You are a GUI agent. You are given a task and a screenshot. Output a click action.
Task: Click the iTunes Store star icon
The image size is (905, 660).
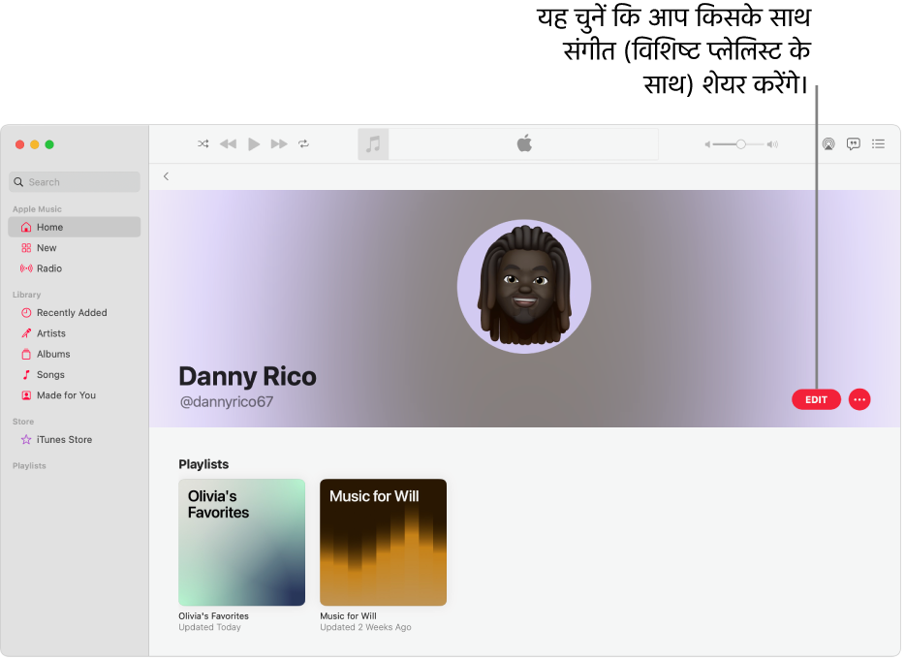click(26, 439)
